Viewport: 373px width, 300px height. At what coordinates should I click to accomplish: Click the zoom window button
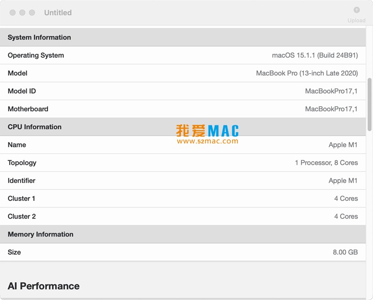pyautogui.click(x=32, y=13)
